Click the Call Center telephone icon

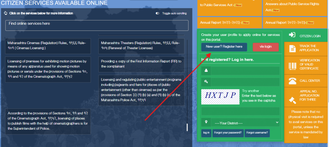[292, 81]
